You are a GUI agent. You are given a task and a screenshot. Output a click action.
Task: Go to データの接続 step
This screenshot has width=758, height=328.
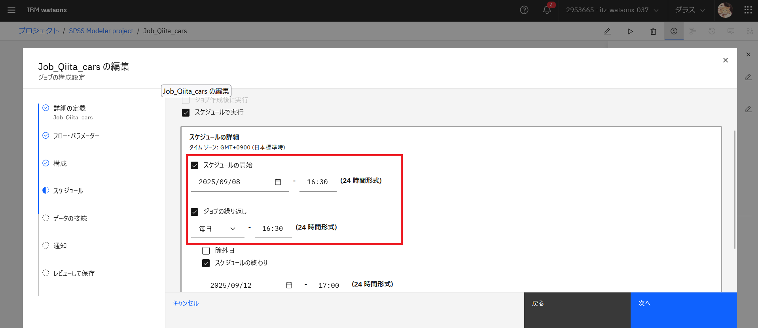[x=70, y=219]
